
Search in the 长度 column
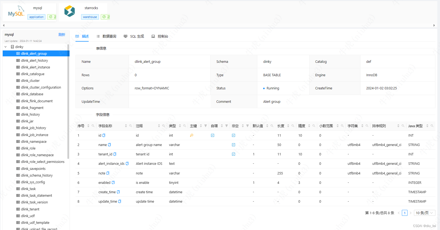click(x=293, y=126)
